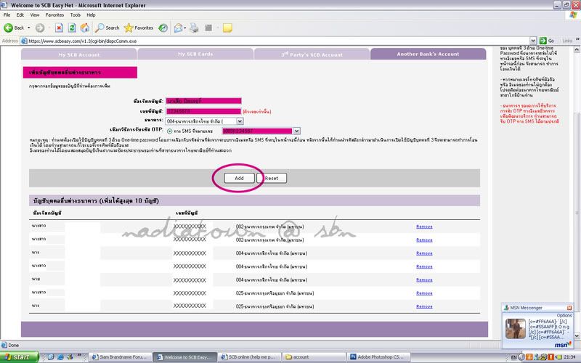The height and width of the screenshot is (363, 581).
Task: Select the Another Bank's Account tab
Action: [428, 54]
